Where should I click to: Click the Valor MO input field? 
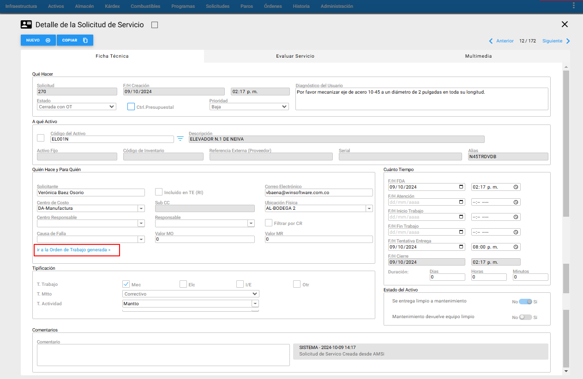coord(205,239)
